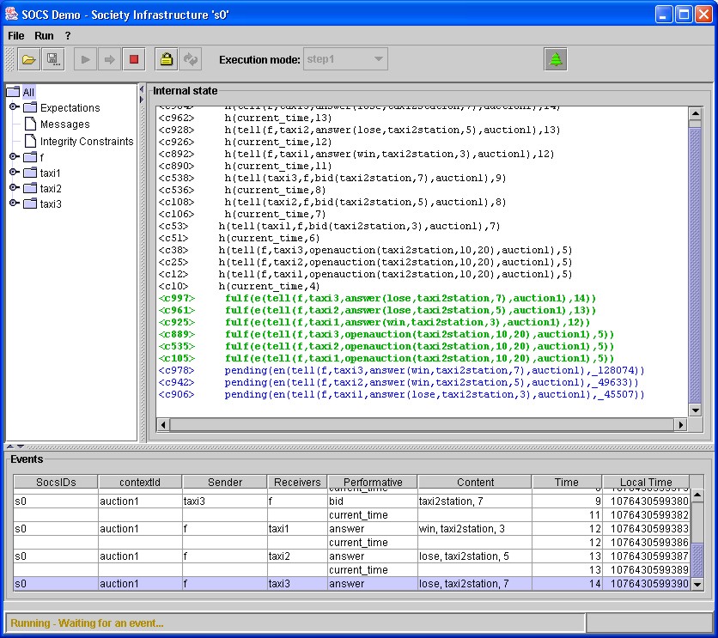
Task: Expand the taxi1 folder node
Action: [x=14, y=173]
